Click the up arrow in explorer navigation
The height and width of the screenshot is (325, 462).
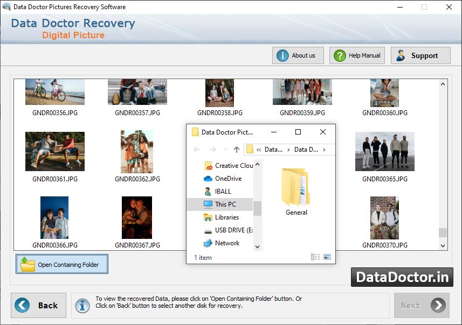click(x=236, y=150)
